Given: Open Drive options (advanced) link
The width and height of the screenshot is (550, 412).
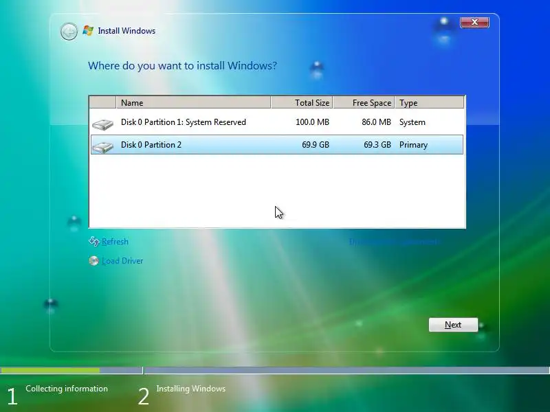Looking at the screenshot, I should [393, 242].
